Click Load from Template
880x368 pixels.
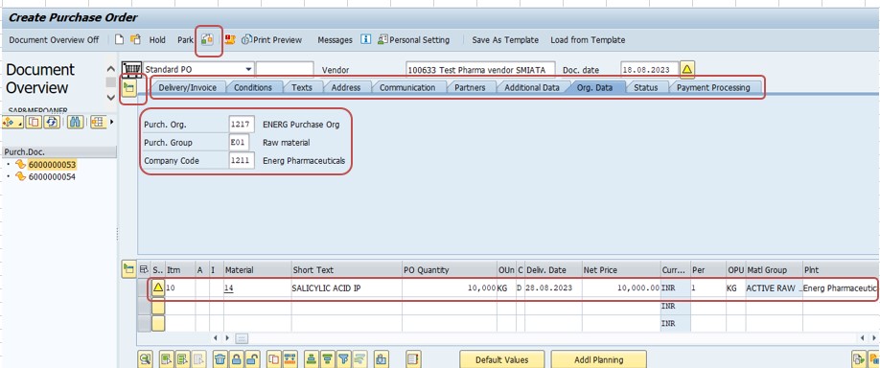click(x=588, y=40)
